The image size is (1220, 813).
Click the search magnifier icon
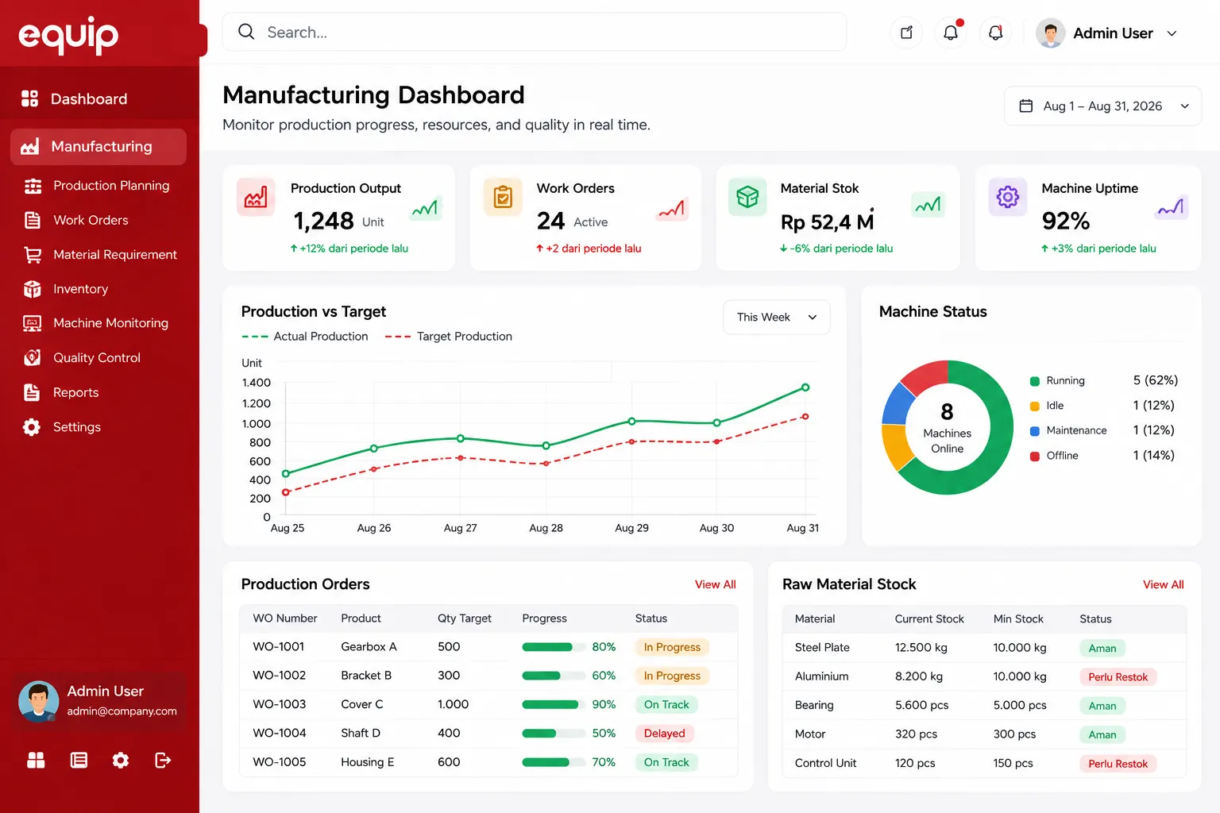pyautogui.click(x=246, y=32)
